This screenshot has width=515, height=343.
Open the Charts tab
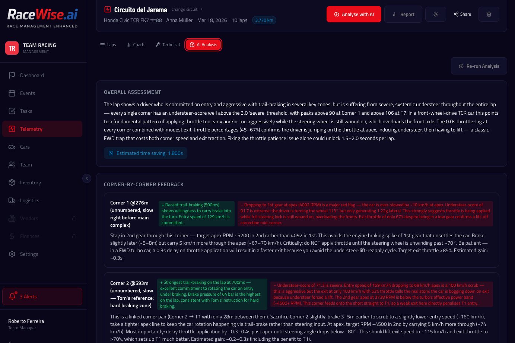[136, 45]
